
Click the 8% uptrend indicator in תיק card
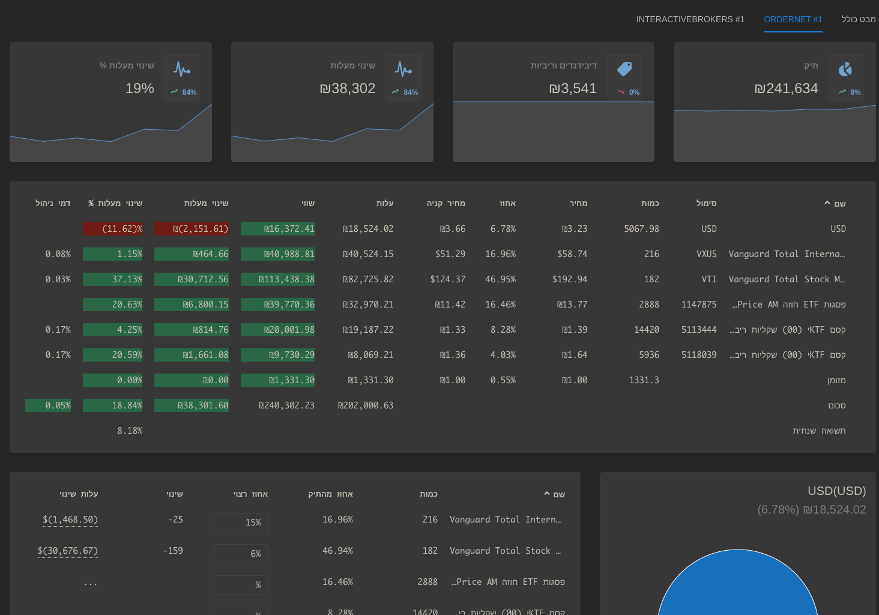point(850,92)
